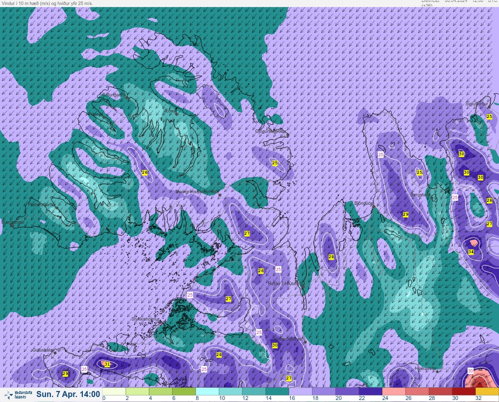Click the Æðey station label
The height and width of the screenshot is (402, 499).
pos(170,110)
